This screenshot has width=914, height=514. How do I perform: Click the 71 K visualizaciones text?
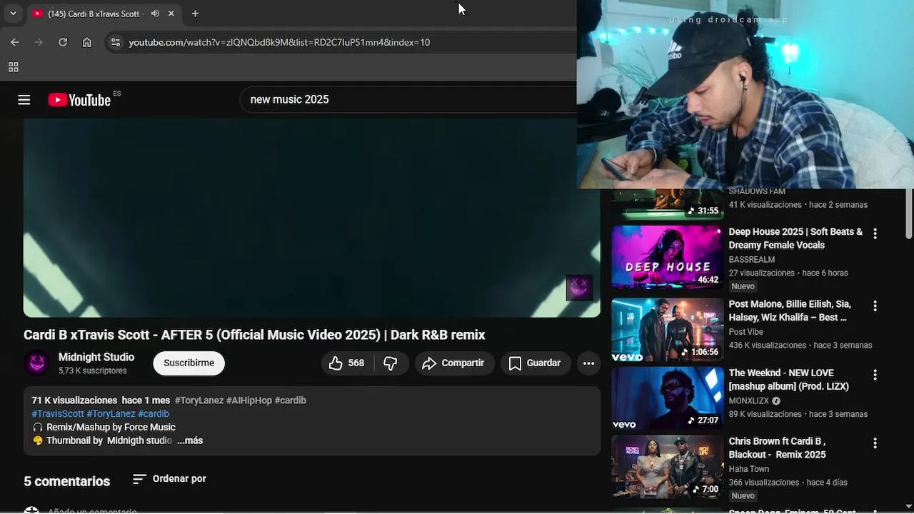(74, 400)
